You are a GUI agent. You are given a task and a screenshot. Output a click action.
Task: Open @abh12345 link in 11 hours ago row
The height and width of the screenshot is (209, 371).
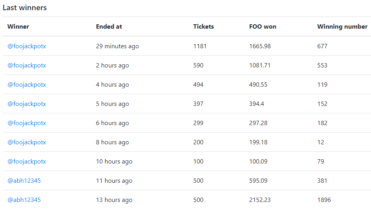pos(24,181)
